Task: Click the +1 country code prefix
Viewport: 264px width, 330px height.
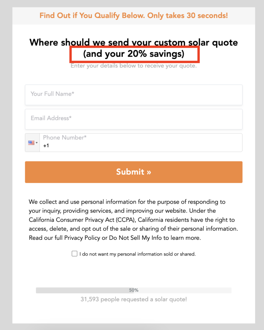Action: pos(46,146)
